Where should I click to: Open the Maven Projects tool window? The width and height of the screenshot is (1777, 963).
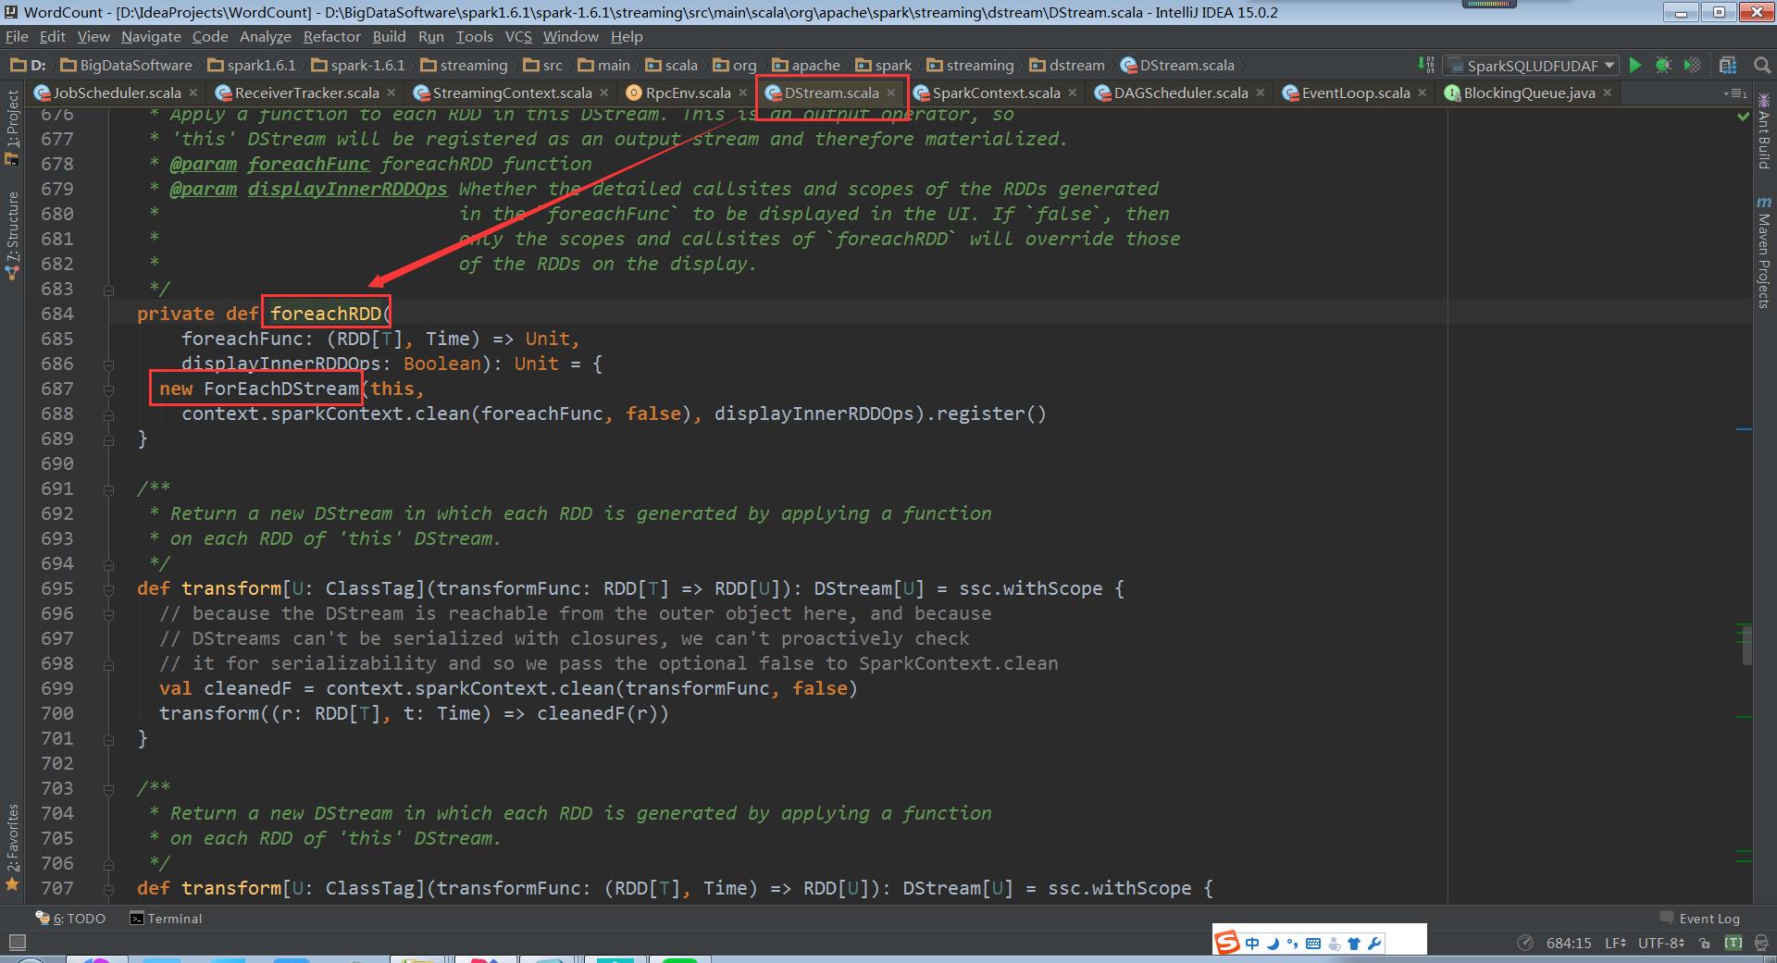[x=1764, y=253]
